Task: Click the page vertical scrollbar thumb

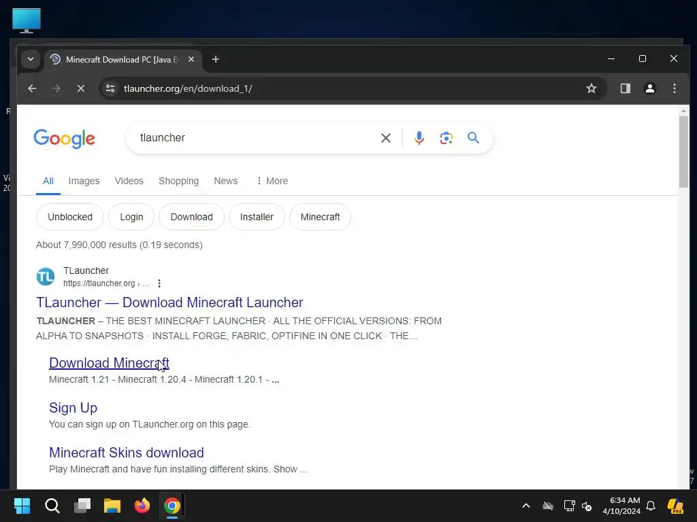Action: click(x=683, y=152)
